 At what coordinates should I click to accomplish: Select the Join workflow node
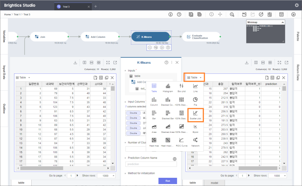pos(49,37)
